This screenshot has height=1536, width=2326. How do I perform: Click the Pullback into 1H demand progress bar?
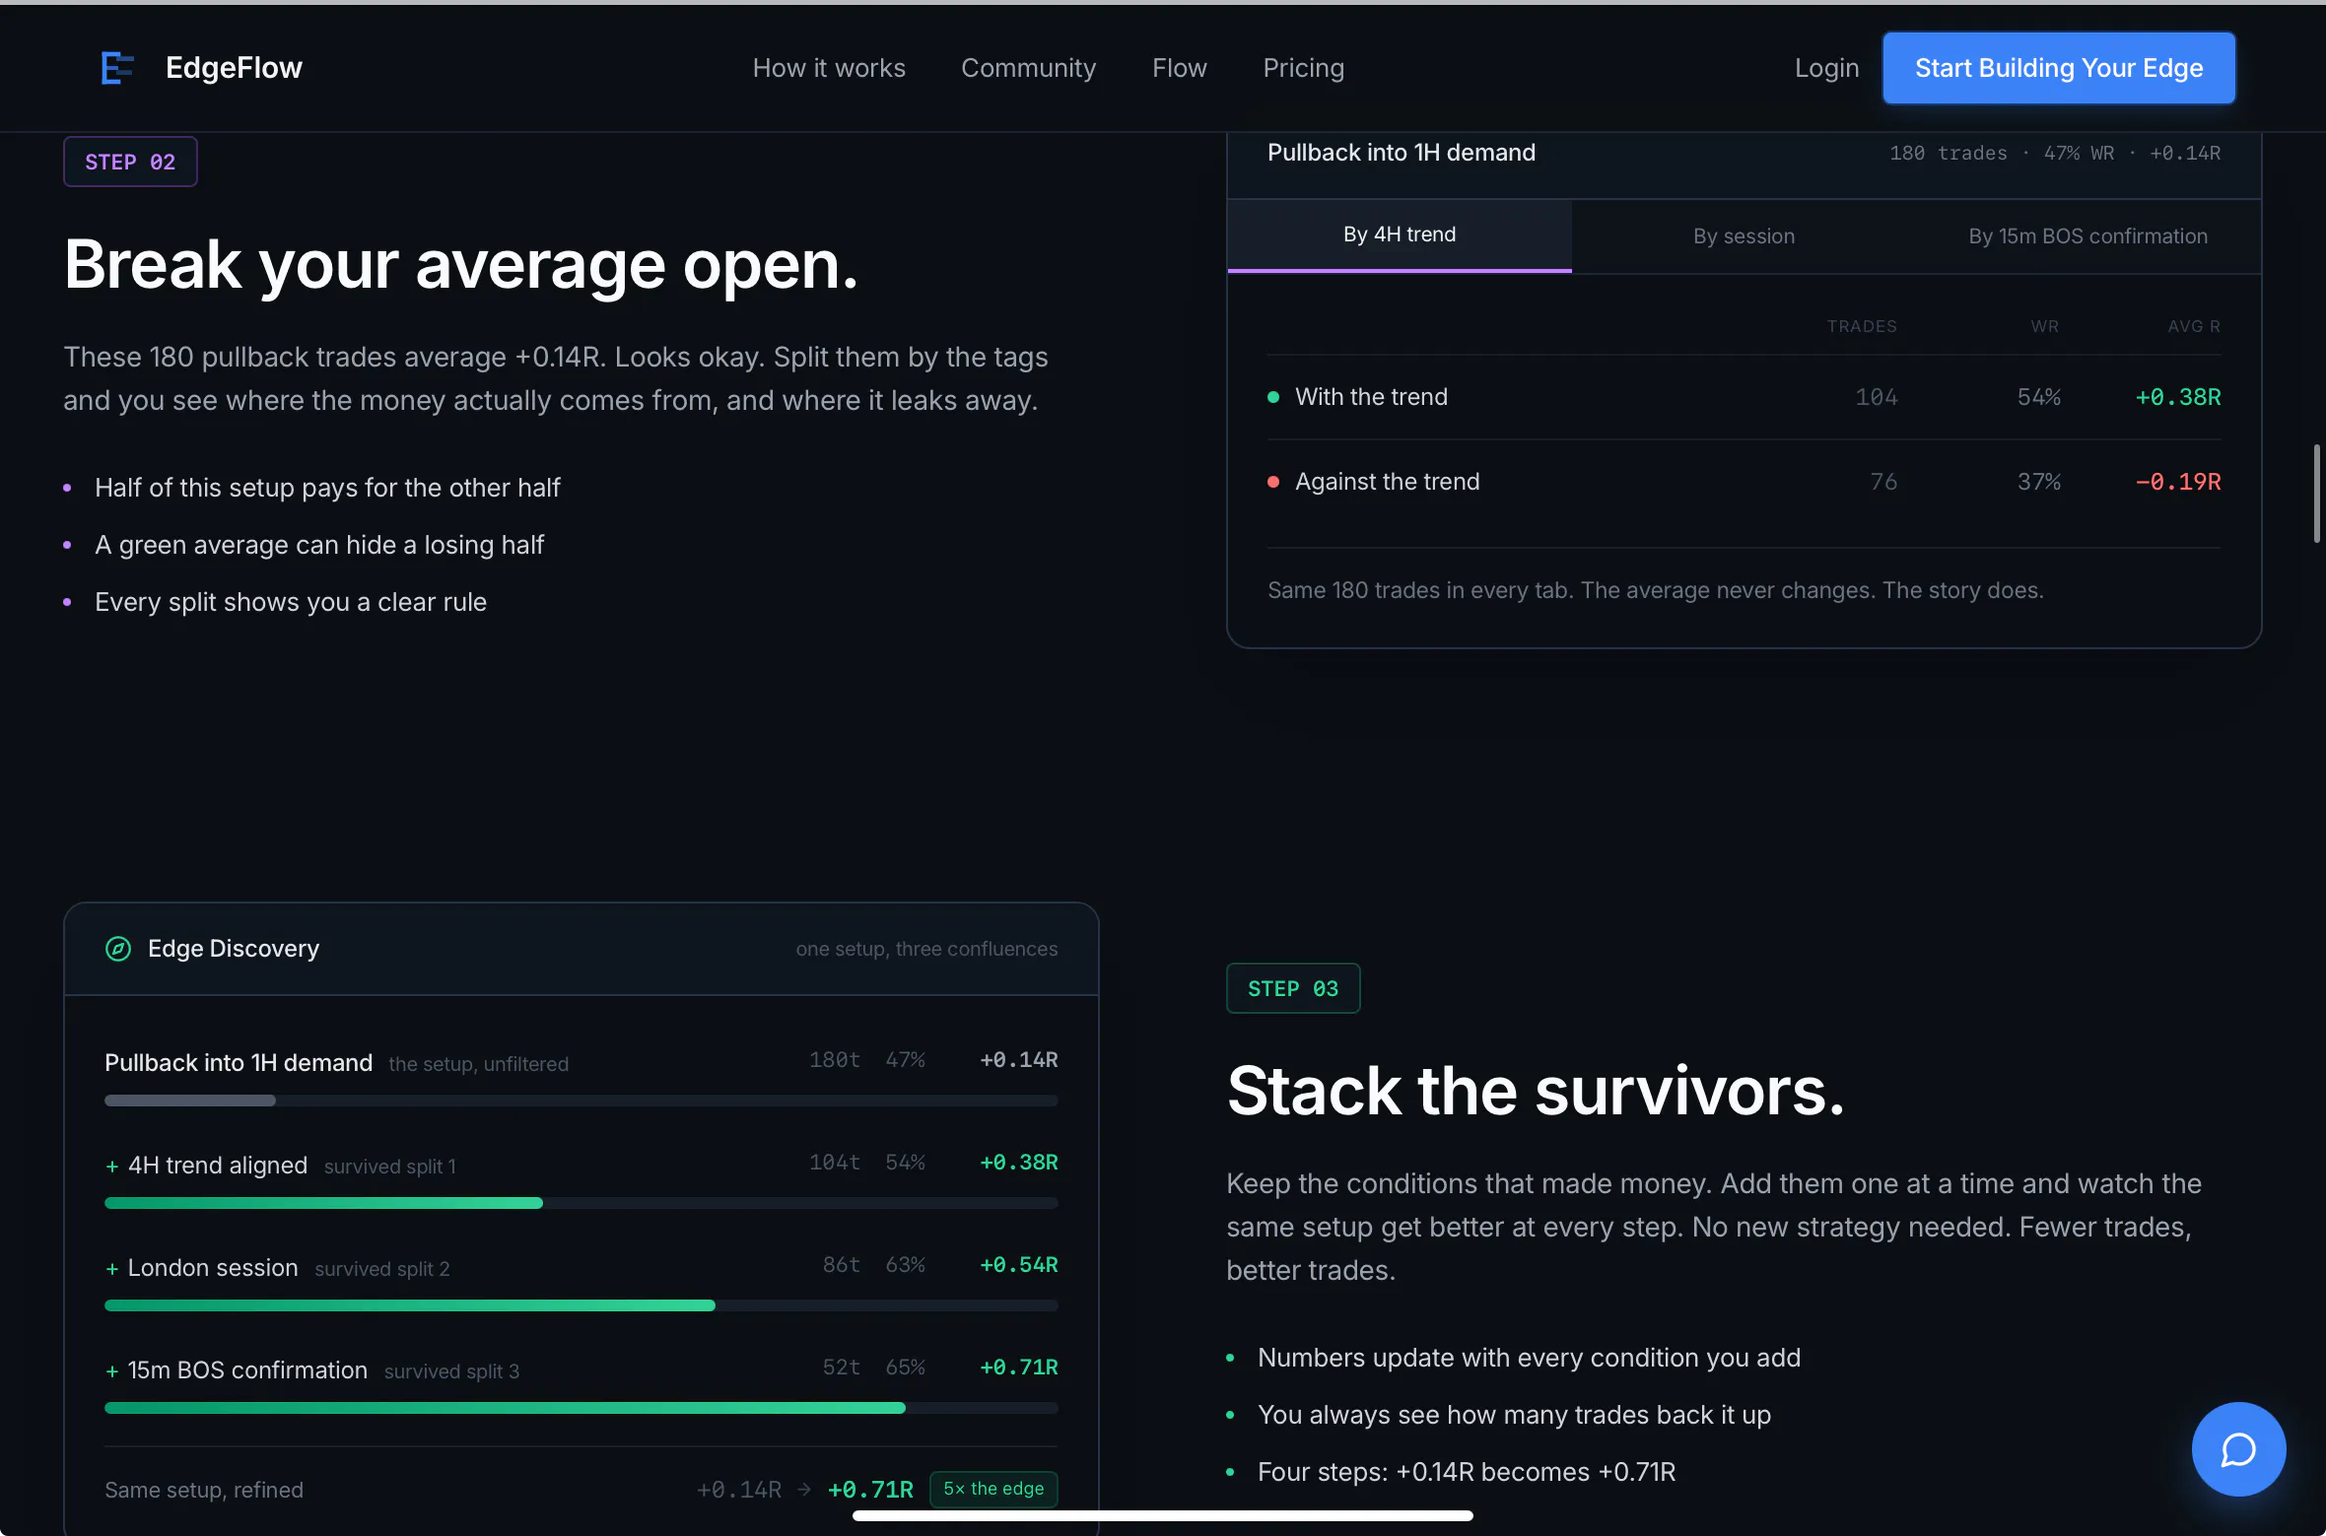coord(581,1101)
